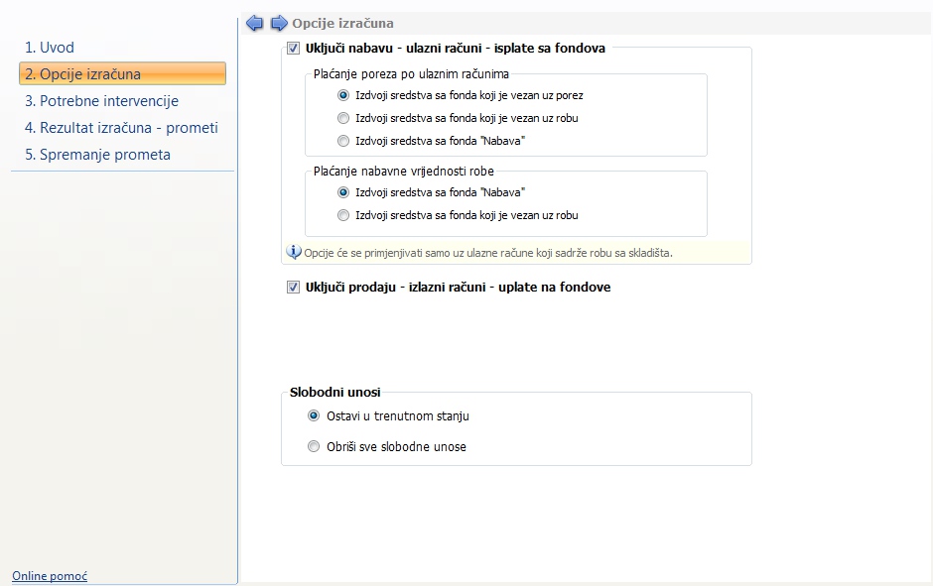933x586 pixels.
Task: Select 'fonda koji je vezan uz porez' radio
Action: point(343,95)
